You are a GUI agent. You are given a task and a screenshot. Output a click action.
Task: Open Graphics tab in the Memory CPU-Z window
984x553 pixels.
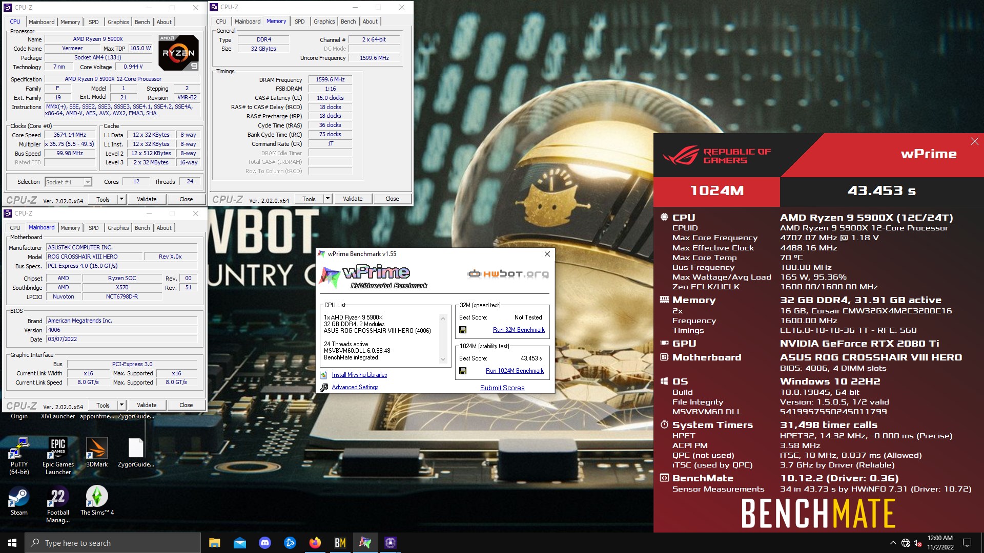click(324, 22)
